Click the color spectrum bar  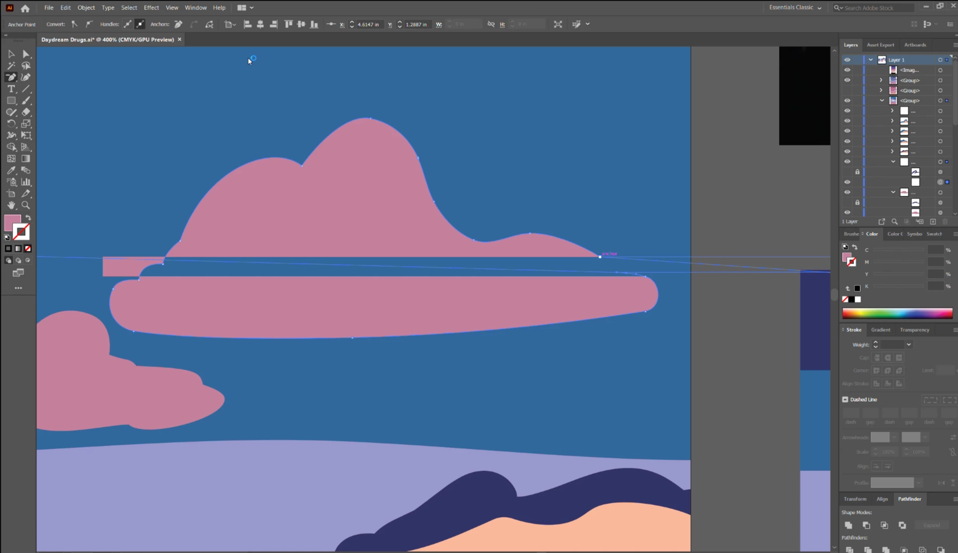(897, 313)
